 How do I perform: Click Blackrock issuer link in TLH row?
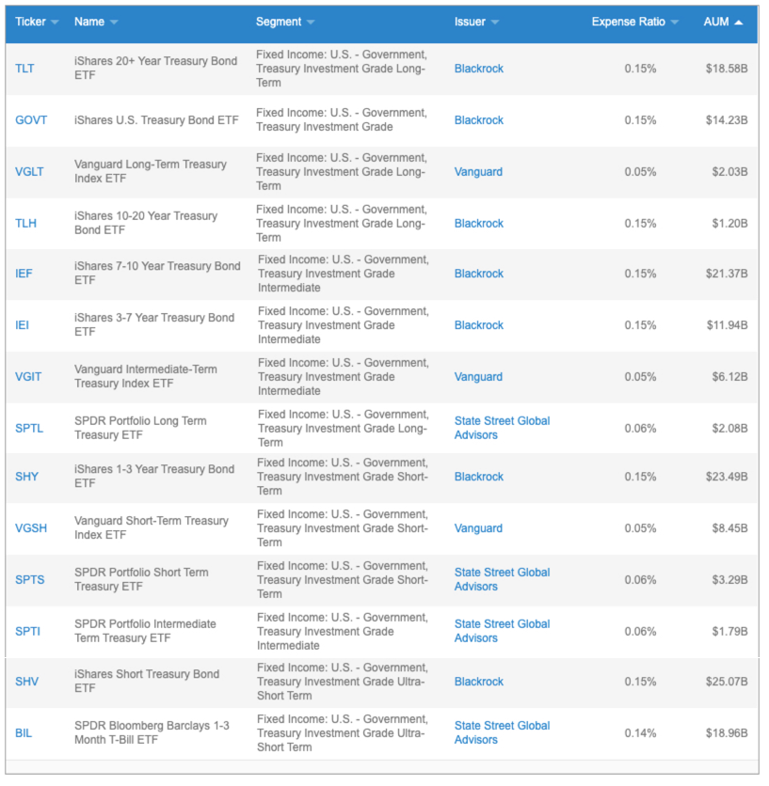tap(479, 224)
